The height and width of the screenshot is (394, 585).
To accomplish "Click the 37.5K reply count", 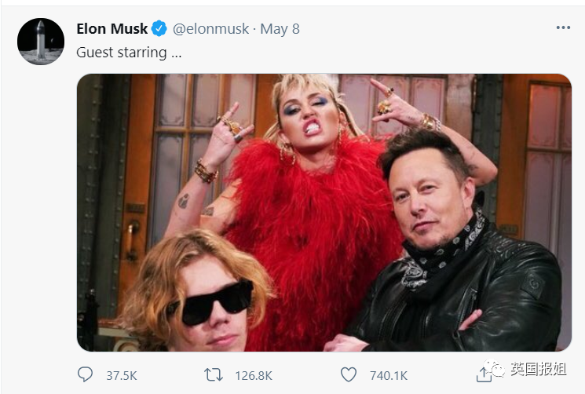I will coord(122,376).
